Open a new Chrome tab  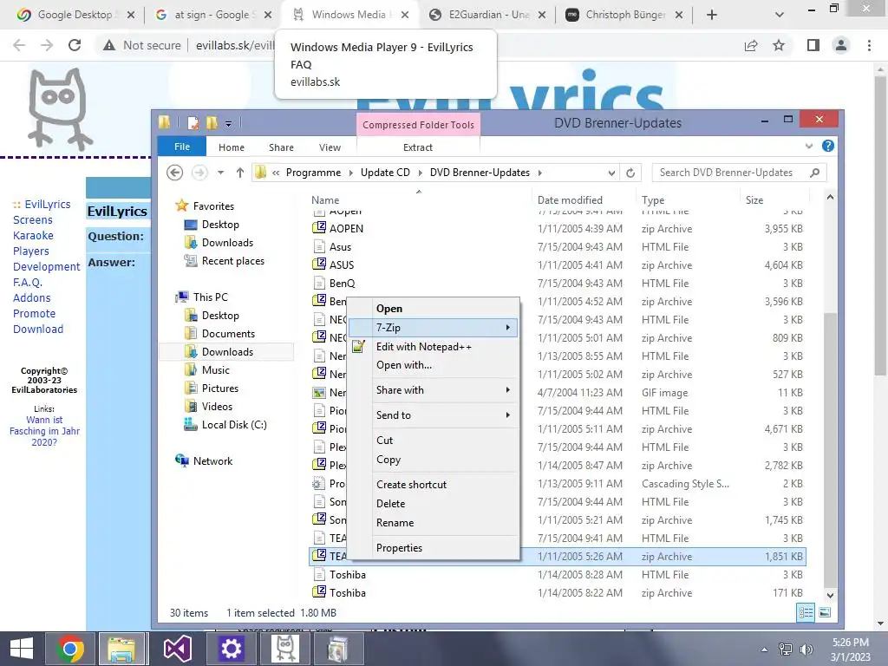point(712,15)
